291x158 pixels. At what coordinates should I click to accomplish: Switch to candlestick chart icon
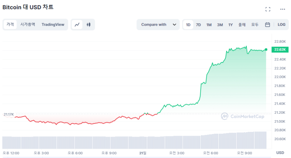[x=89, y=24]
